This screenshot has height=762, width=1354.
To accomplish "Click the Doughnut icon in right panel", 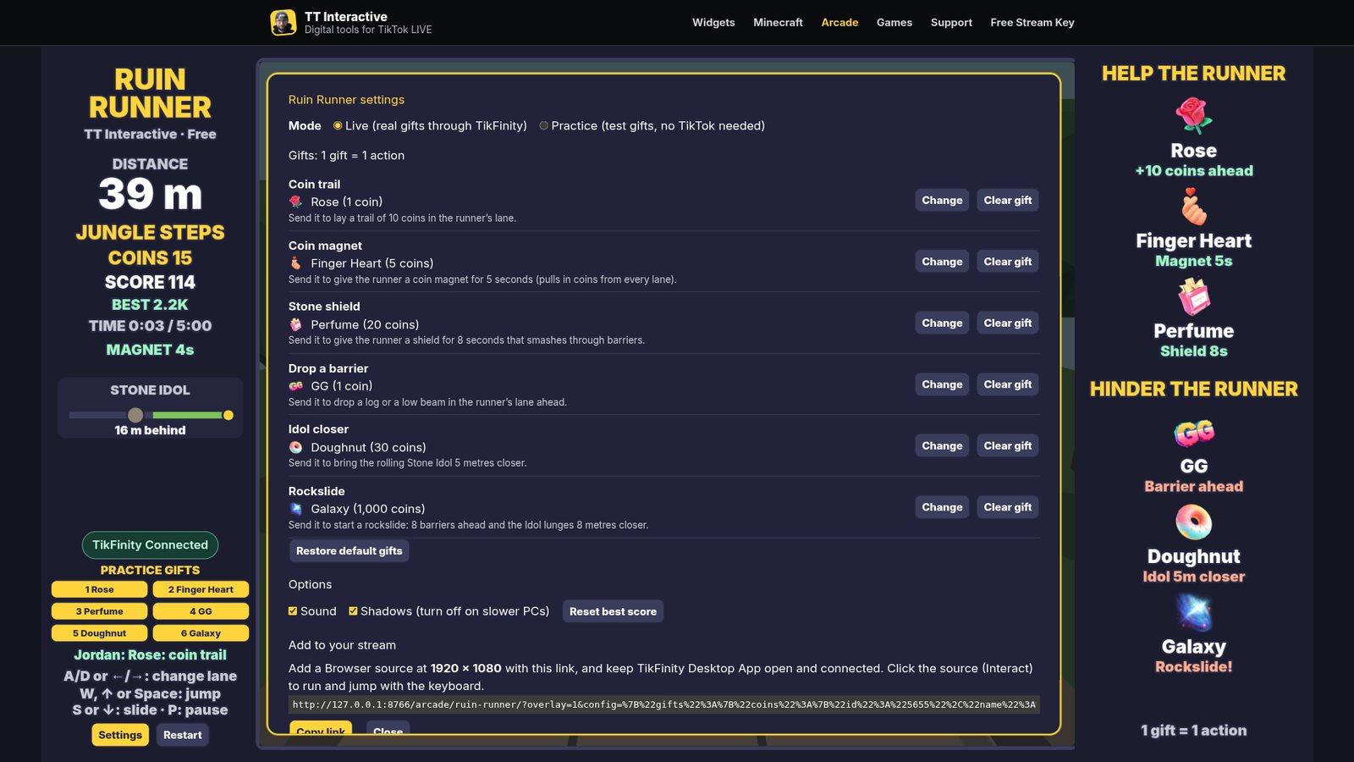I will point(1193,522).
